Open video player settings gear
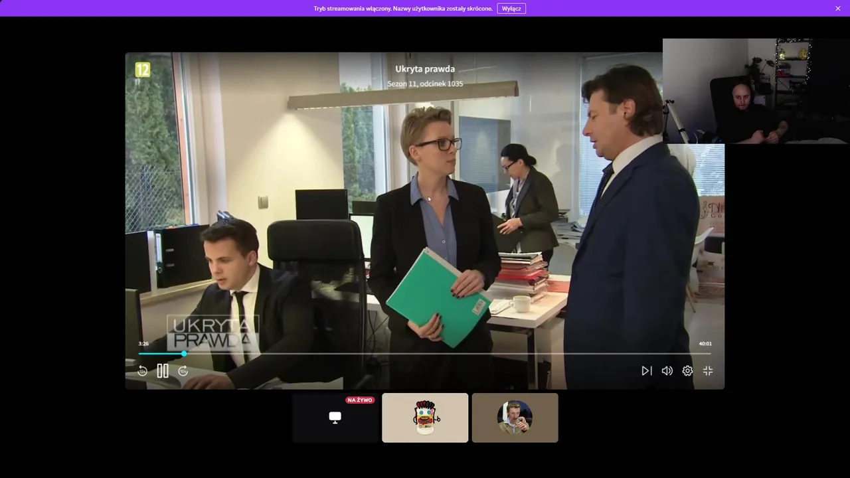Viewport: 850px width, 478px height. pos(687,371)
